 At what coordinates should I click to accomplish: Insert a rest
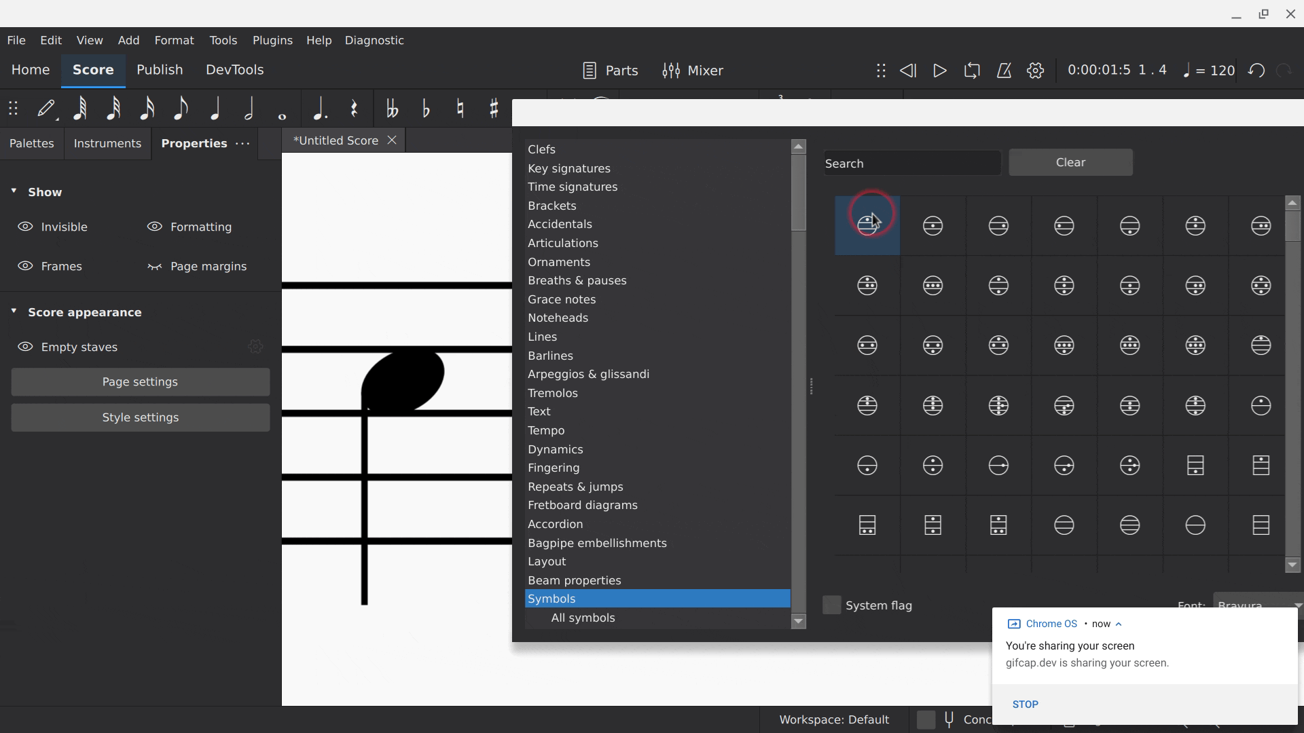click(x=353, y=109)
